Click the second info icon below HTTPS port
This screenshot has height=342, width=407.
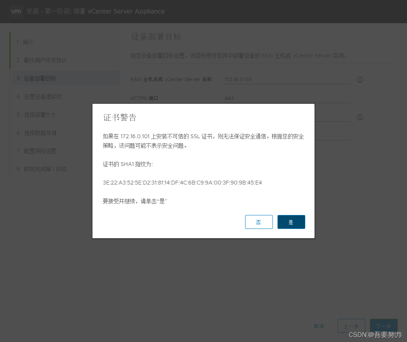click(x=360, y=117)
